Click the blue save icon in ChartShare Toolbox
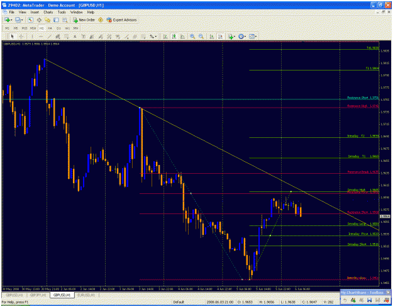Screen dimensions: 393x306 click(x=369, y=300)
